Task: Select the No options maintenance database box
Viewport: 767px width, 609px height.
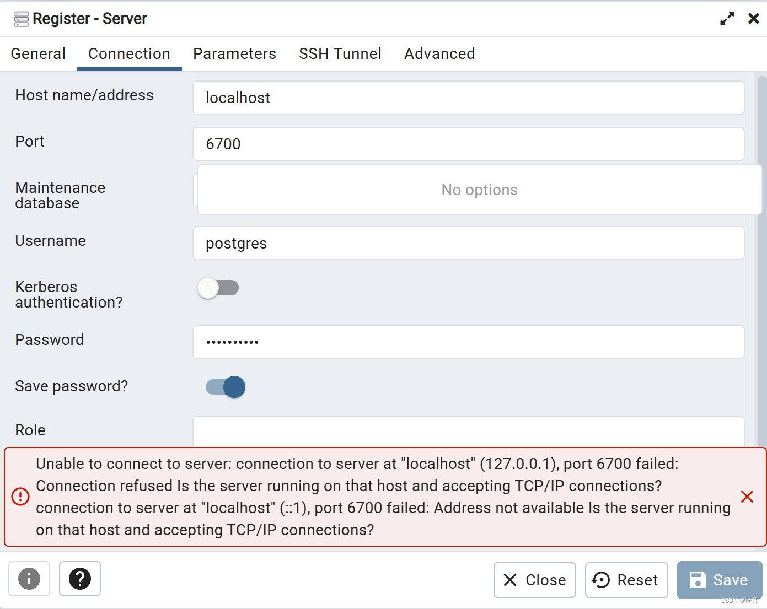Action: tap(479, 190)
